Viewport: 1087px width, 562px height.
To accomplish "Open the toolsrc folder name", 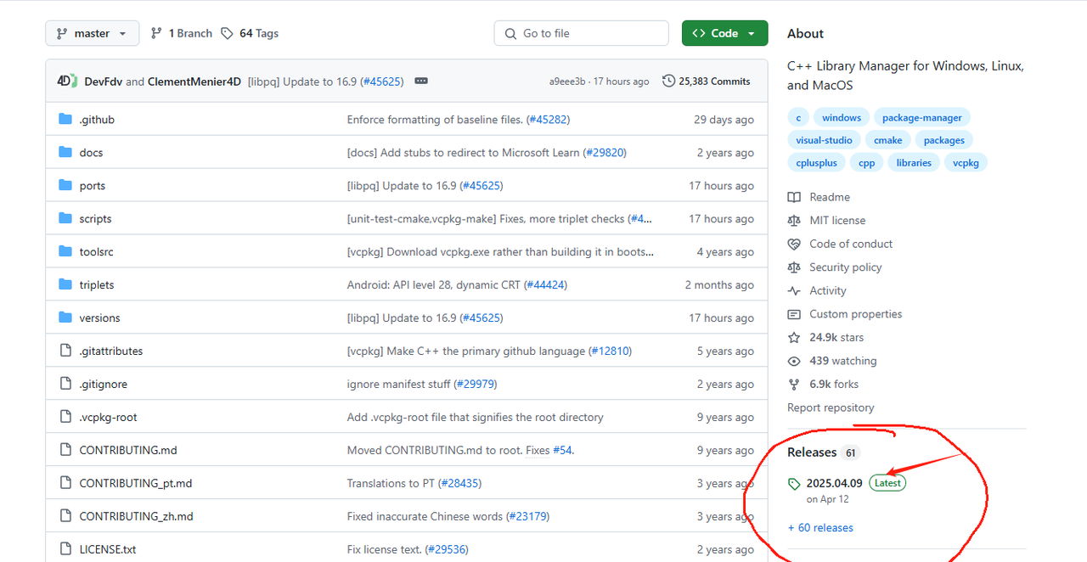I will 96,252.
